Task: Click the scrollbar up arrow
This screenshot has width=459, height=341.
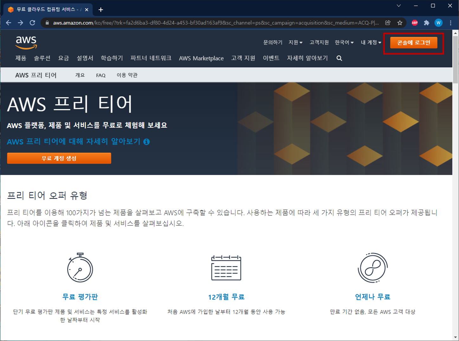Action: click(x=456, y=33)
